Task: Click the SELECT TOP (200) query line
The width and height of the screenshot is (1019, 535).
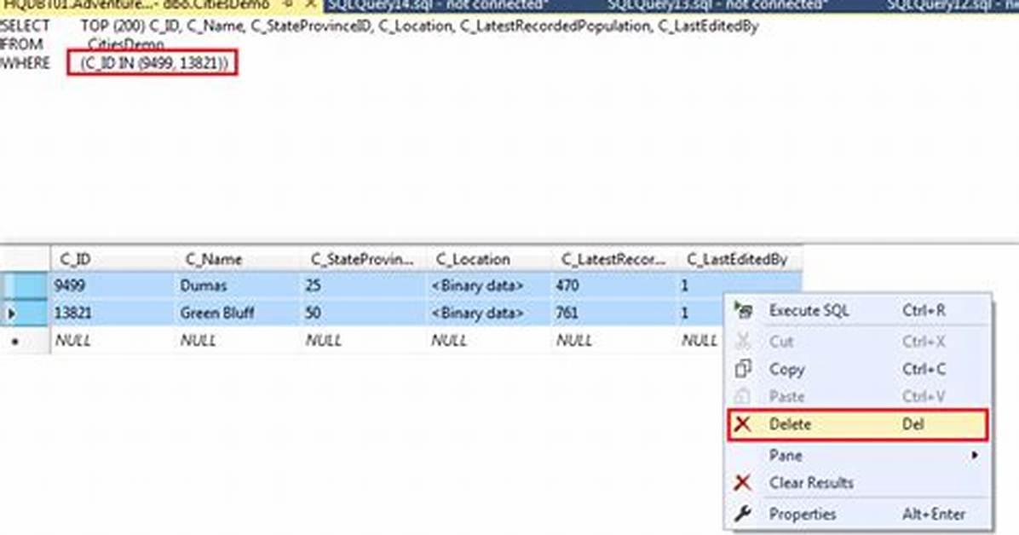Action: 379,26
